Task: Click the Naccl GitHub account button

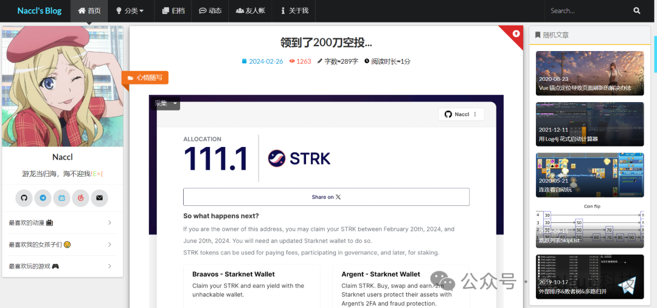Action: click(x=461, y=114)
